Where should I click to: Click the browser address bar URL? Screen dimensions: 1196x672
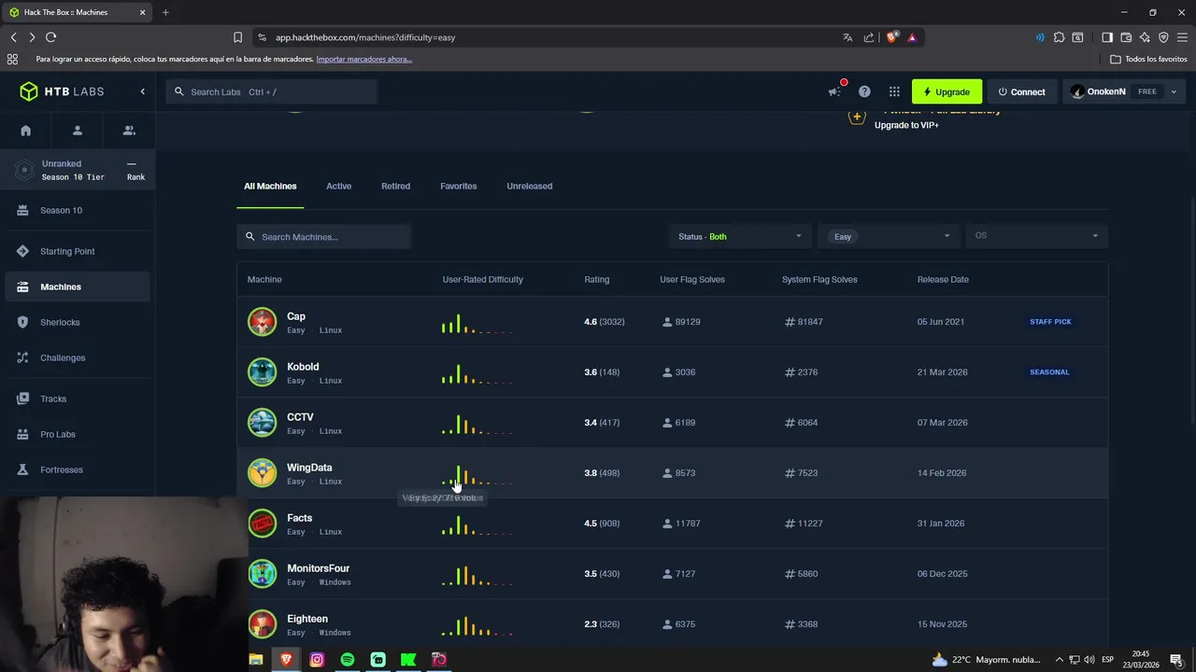click(x=365, y=37)
